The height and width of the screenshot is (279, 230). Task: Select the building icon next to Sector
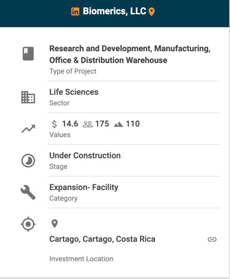28,97
